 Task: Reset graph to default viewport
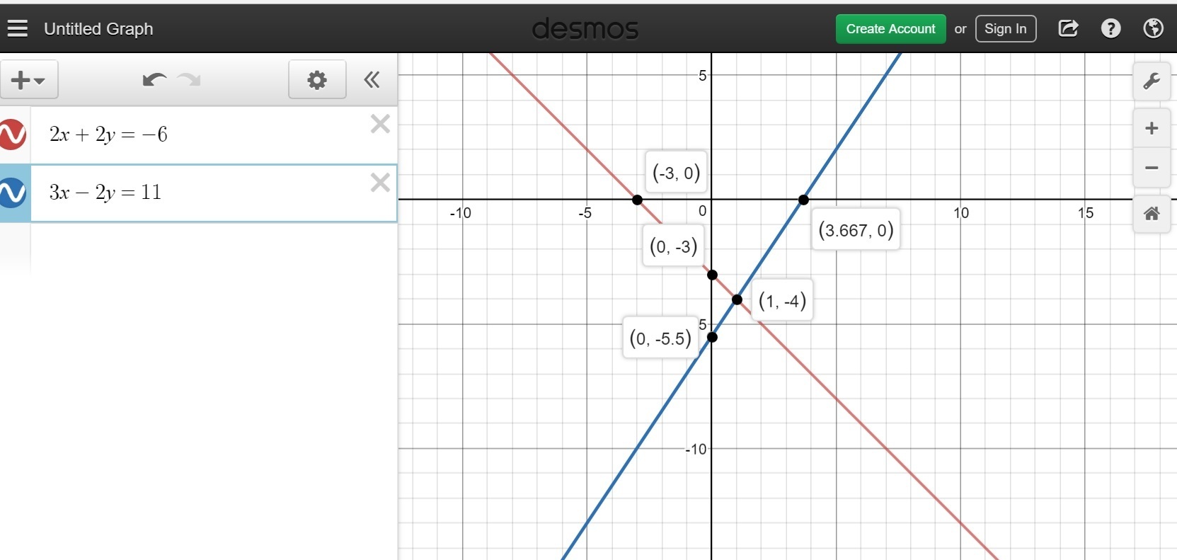[x=1152, y=213]
